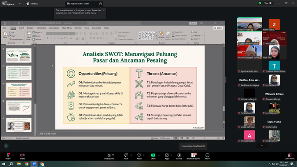297x167 pixels.
Task: Open the Layout dropdown in Slides group
Action: [37, 32]
